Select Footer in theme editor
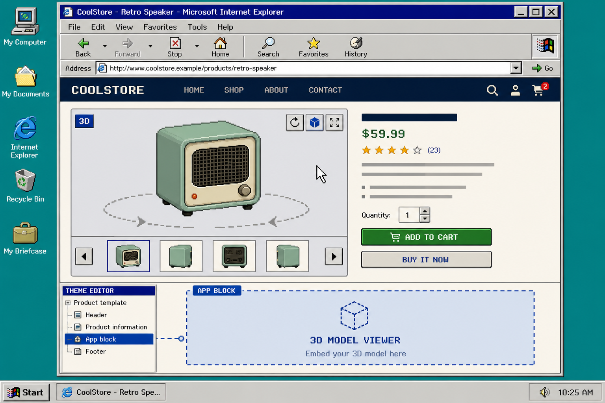Image resolution: width=605 pixels, height=403 pixels. [96, 352]
